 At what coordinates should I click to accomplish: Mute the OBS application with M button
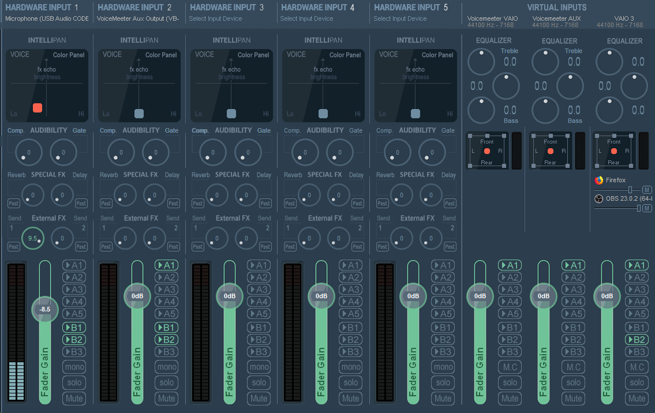[647, 208]
